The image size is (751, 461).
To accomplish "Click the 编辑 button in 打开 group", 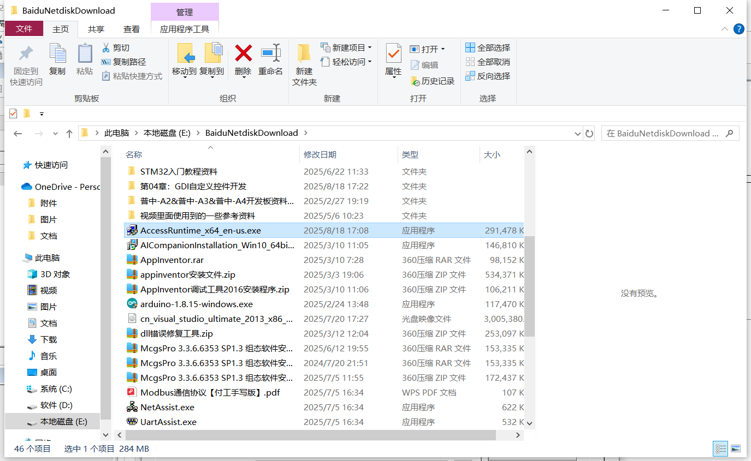I will [x=424, y=65].
